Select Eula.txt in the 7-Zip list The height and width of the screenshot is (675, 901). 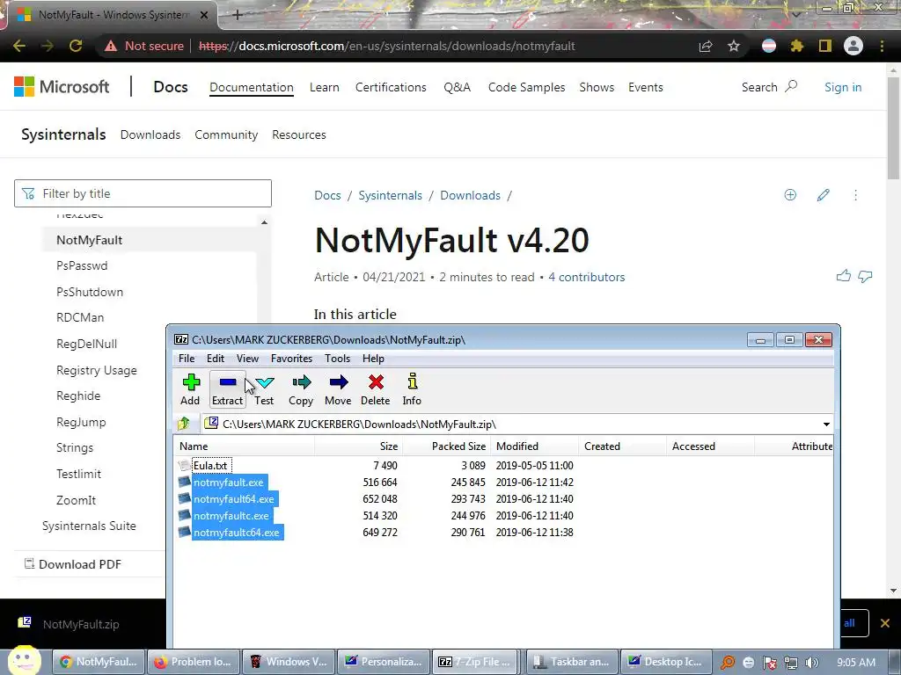211,466
